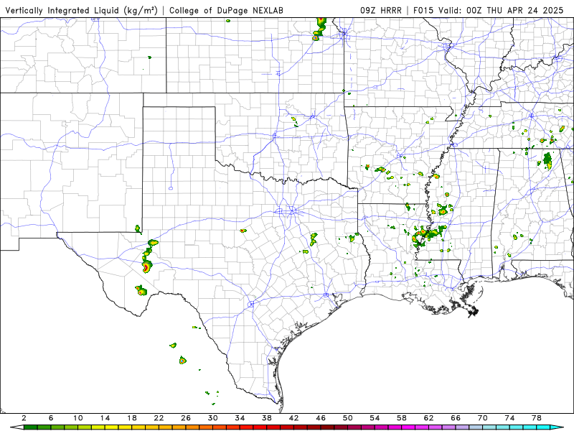Click the color scale label '66'
The height and width of the screenshot is (431, 574).
click(456, 418)
